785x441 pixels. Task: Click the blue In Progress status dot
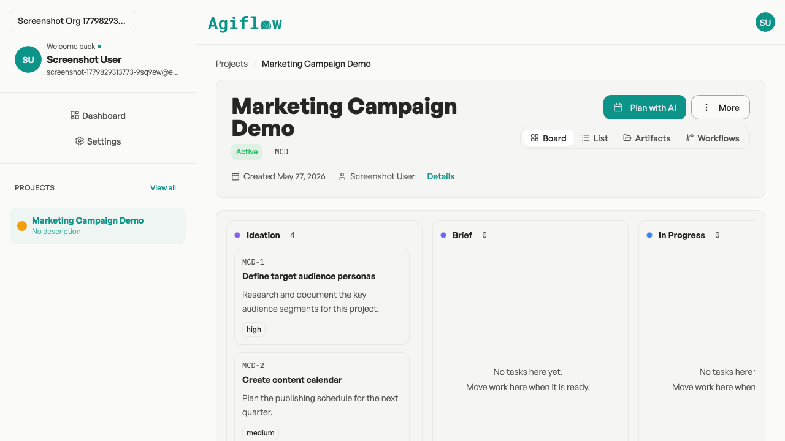(649, 235)
